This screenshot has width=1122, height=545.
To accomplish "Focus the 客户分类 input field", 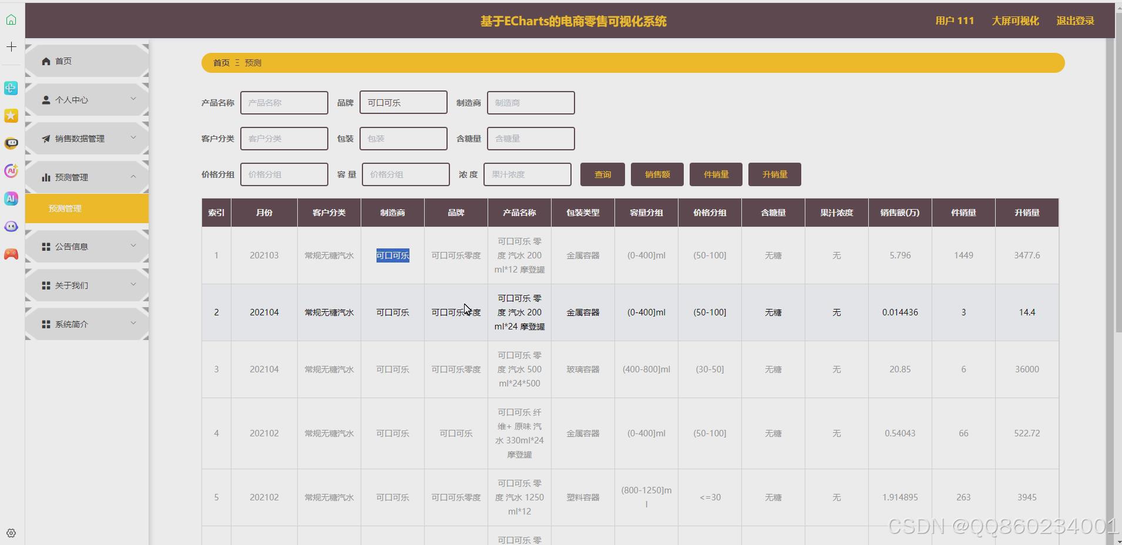I will coord(284,139).
